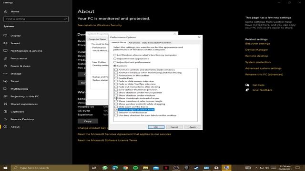Image resolution: width=305 pixels, height=171 pixels.
Task: Click OK in Performance Options
Action: [156, 127]
